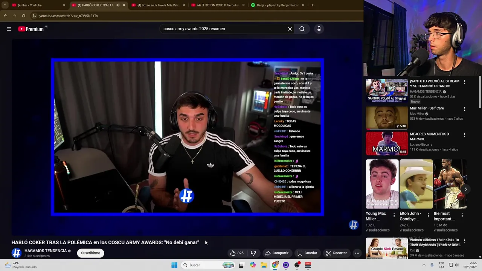Reload the page

(x=23, y=16)
